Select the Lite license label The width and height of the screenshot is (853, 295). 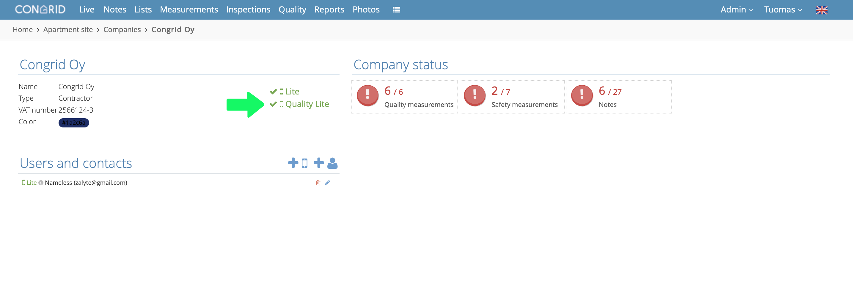tap(292, 92)
